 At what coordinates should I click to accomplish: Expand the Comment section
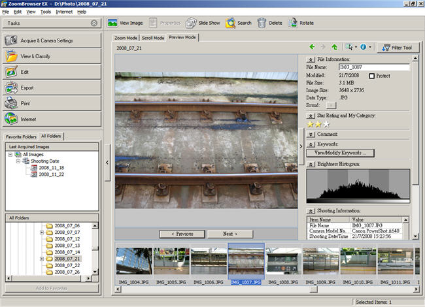click(311, 134)
